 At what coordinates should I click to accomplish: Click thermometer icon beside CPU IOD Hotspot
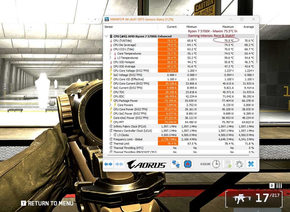pos(111,62)
